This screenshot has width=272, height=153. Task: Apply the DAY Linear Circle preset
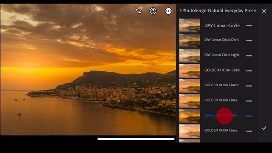(x=222, y=25)
